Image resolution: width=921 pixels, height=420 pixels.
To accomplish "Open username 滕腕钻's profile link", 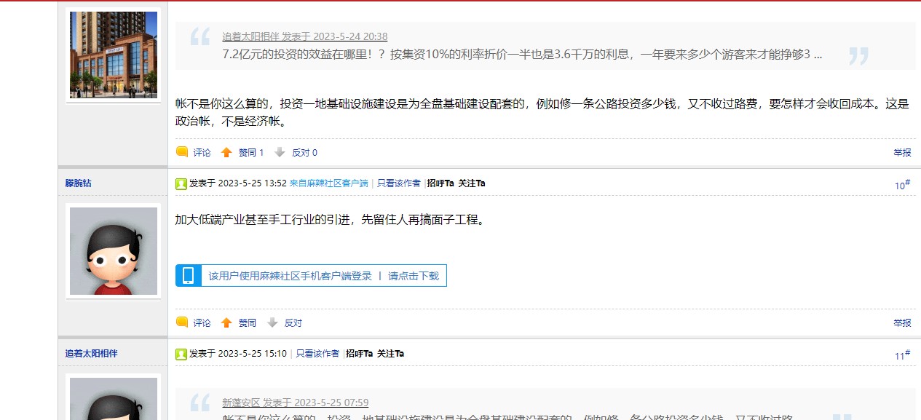I will (79, 183).
